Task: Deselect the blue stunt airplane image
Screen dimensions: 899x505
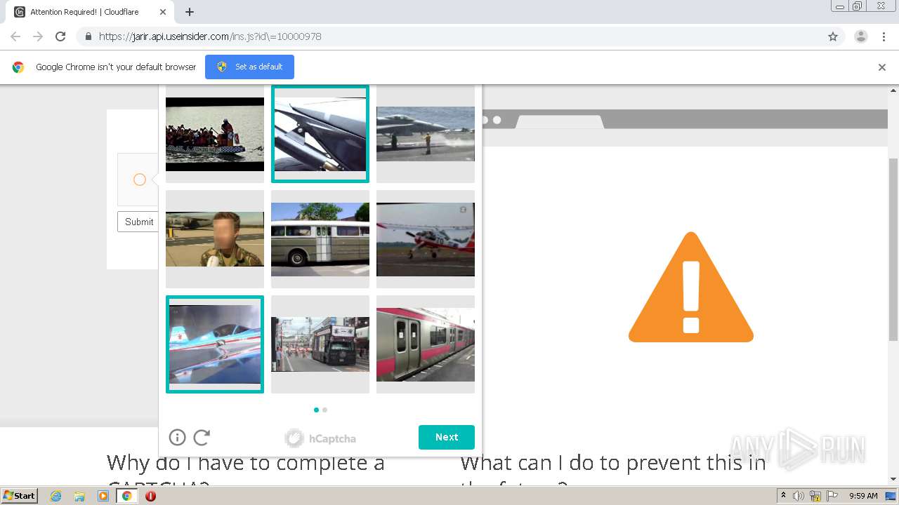Action: coord(215,344)
